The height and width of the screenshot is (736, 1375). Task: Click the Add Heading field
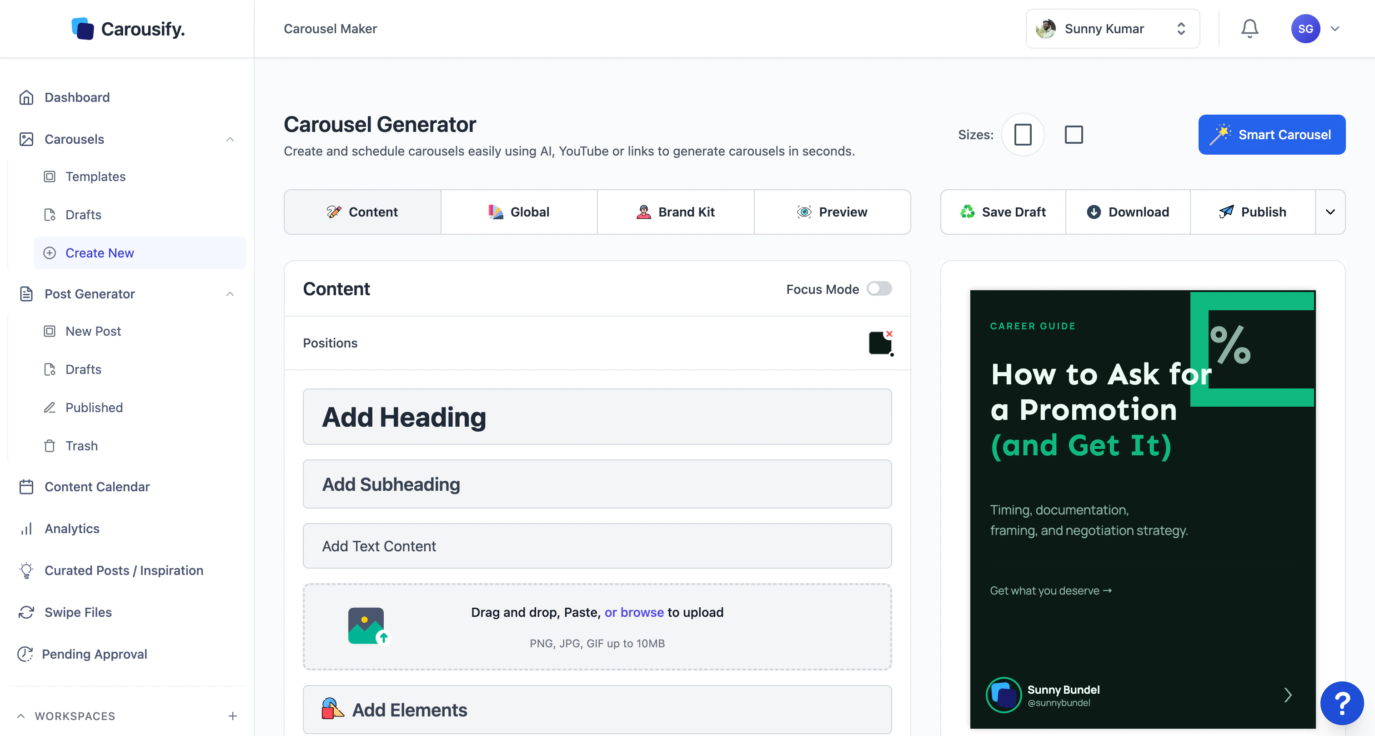[597, 417]
